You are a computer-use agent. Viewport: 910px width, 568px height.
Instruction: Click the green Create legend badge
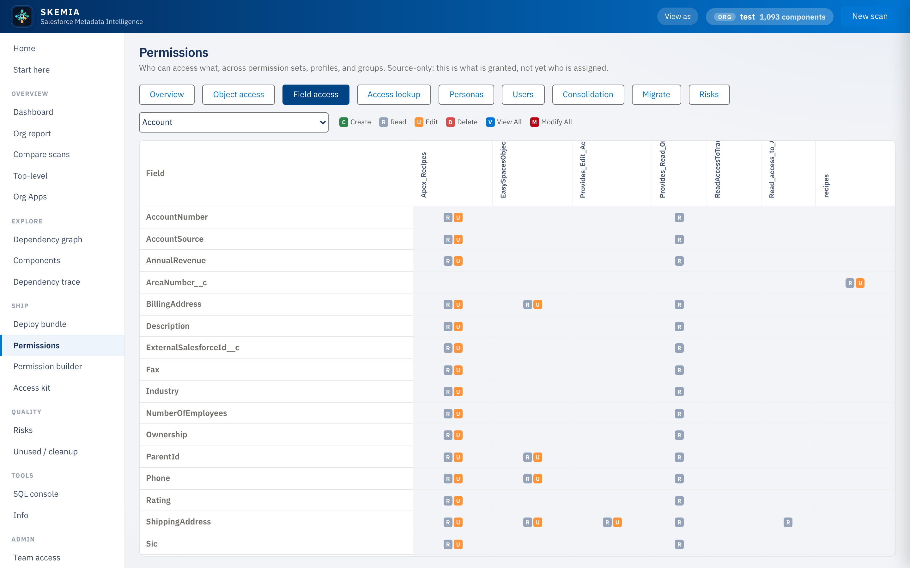[343, 122]
